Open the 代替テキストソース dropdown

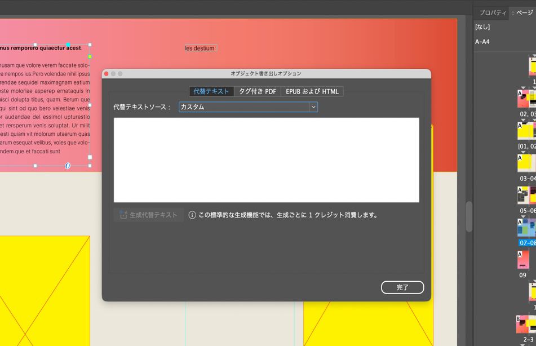[248, 107]
